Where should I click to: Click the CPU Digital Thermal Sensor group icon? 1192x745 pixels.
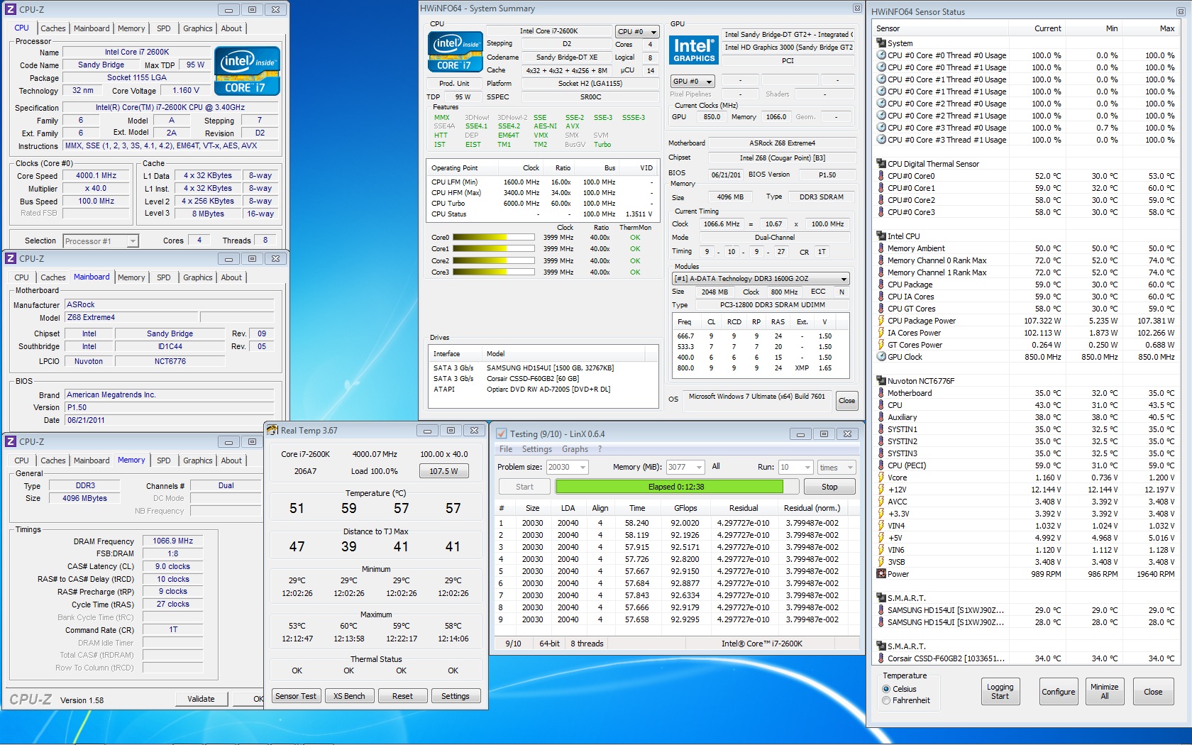881,163
